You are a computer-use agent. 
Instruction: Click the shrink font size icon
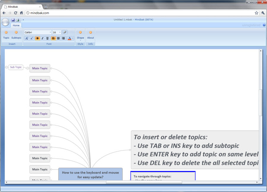[x=31, y=38]
